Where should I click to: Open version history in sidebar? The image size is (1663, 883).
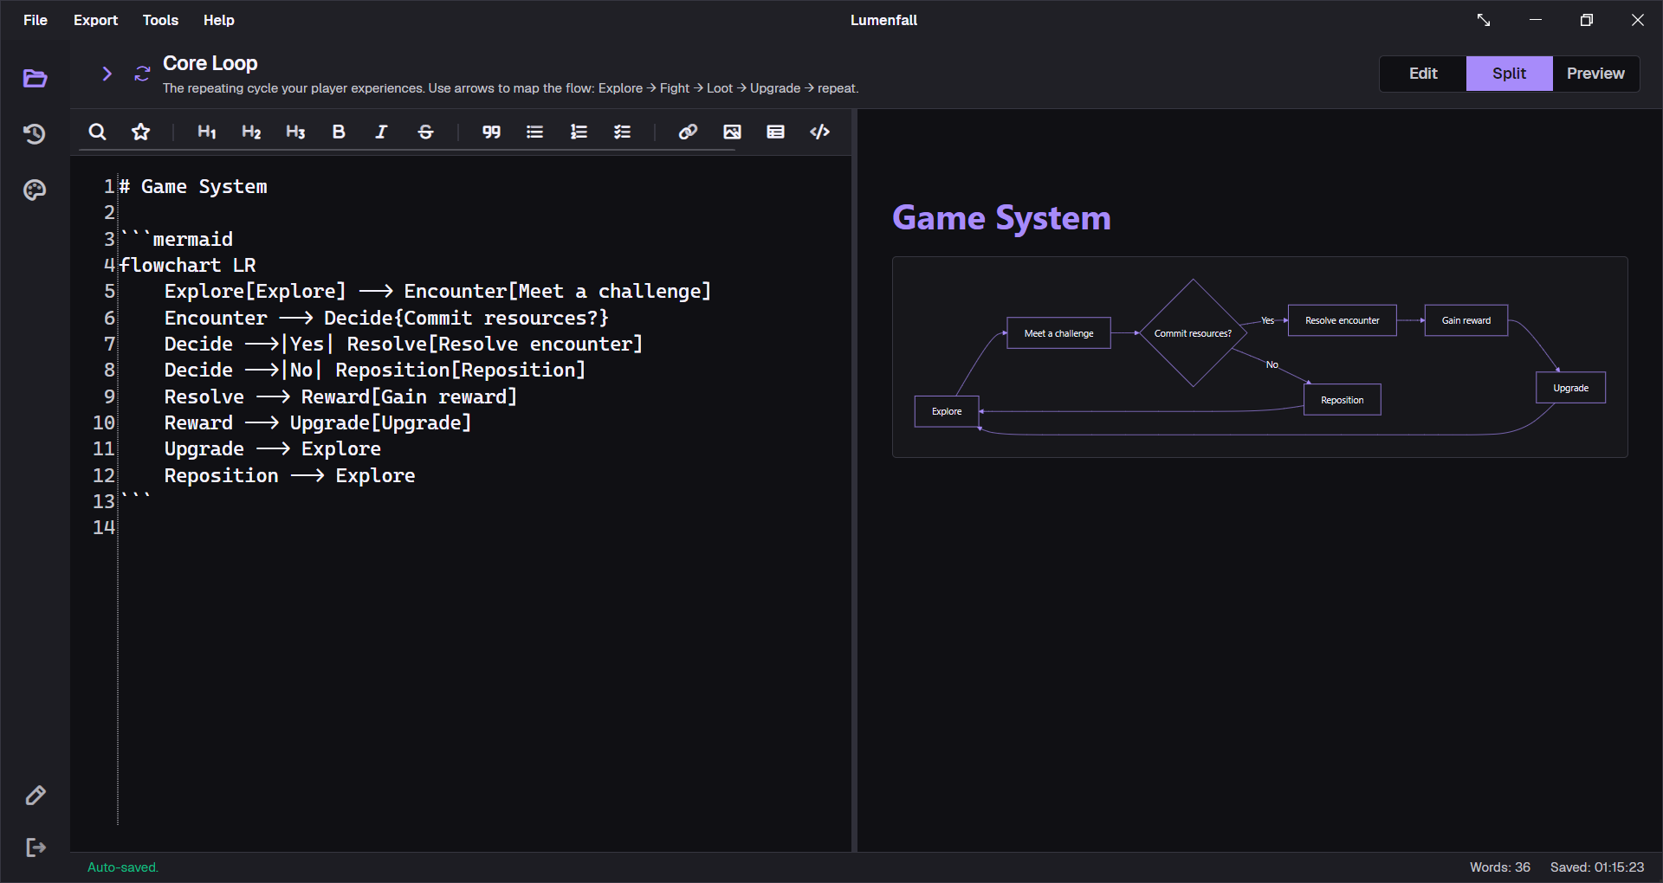[35, 134]
